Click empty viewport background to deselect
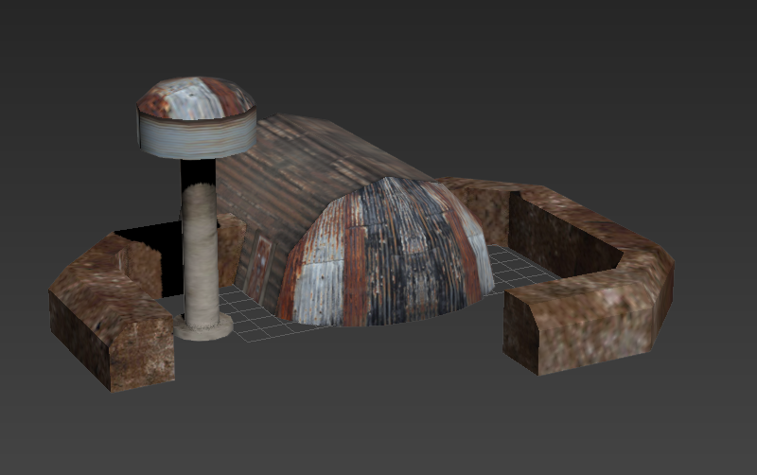The image size is (757, 475). (x=568, y=76)
